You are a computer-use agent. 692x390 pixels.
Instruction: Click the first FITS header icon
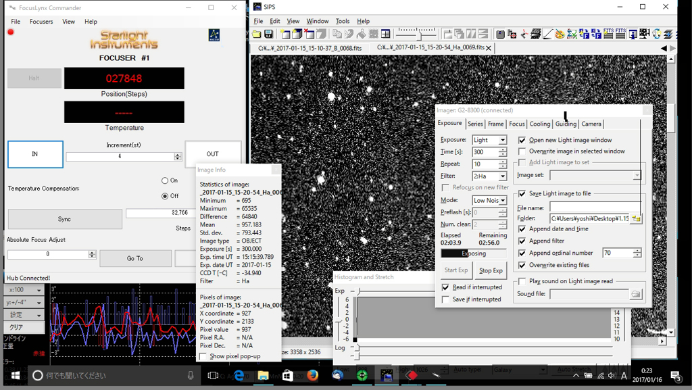coord(608,34)
